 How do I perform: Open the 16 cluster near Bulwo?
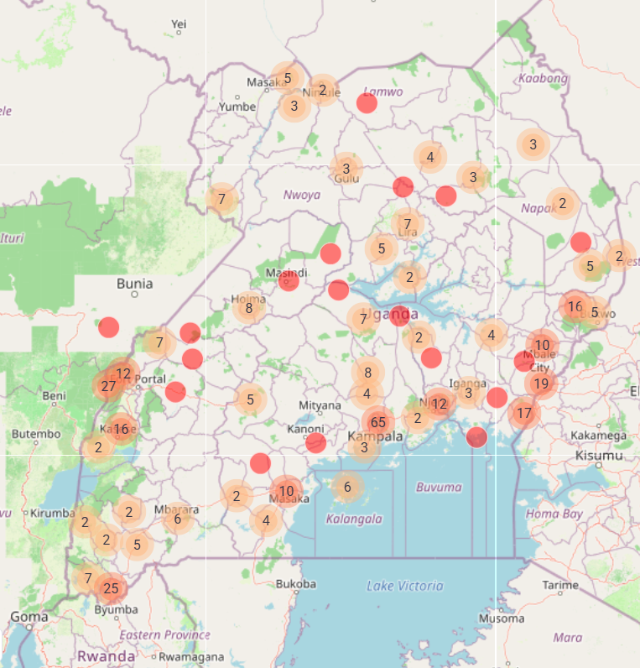(575, 306)
